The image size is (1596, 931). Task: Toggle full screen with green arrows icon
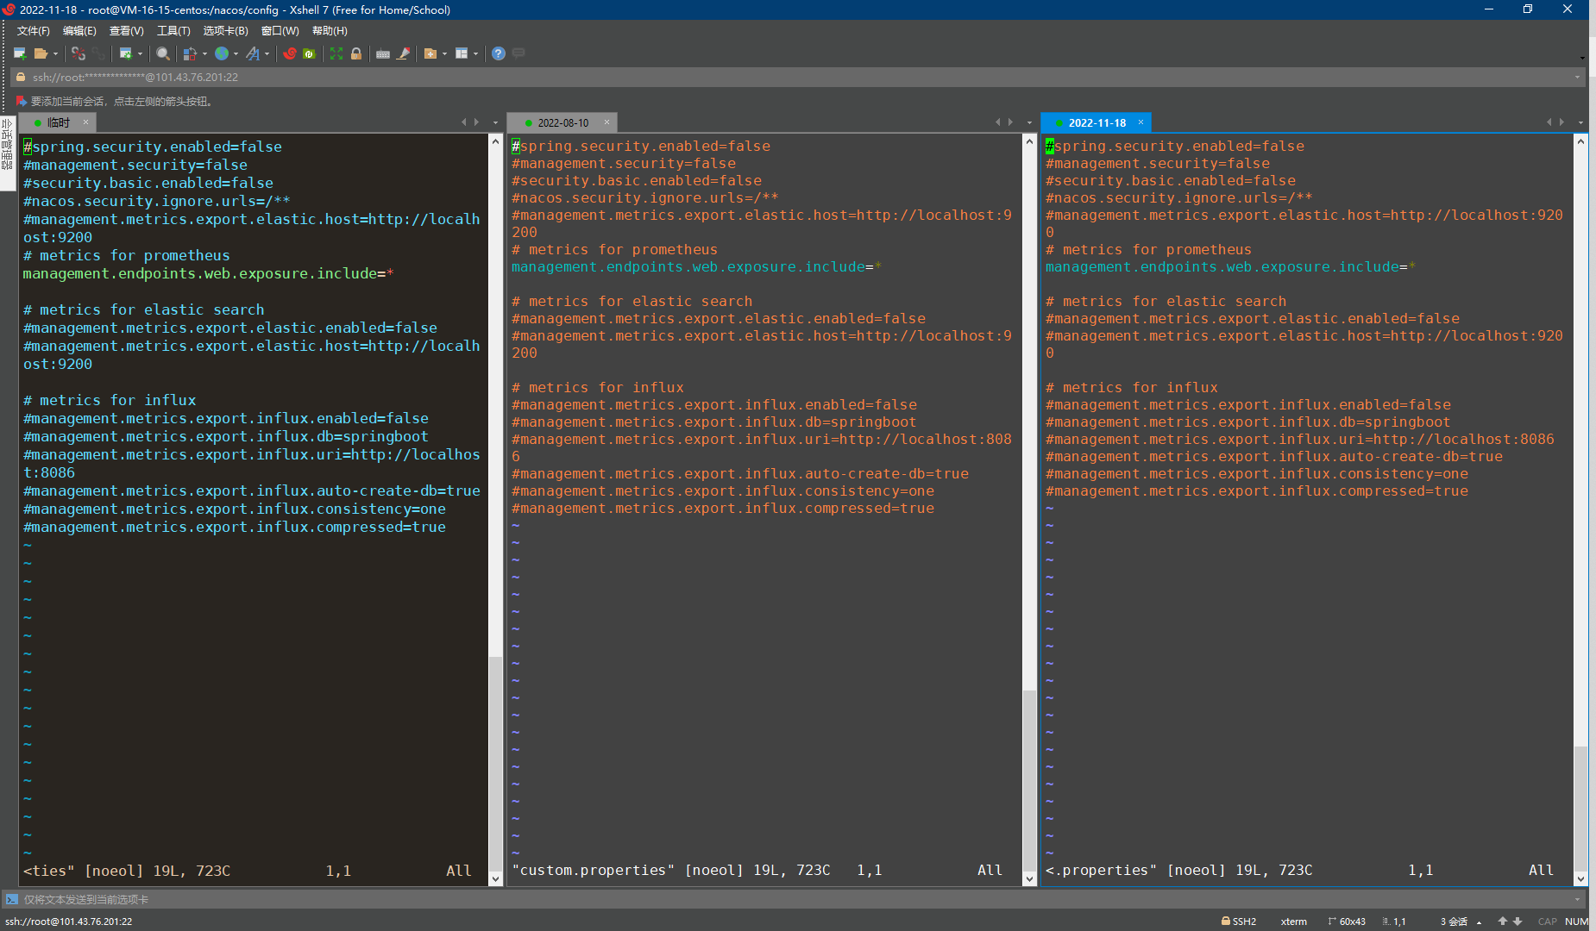336,53
